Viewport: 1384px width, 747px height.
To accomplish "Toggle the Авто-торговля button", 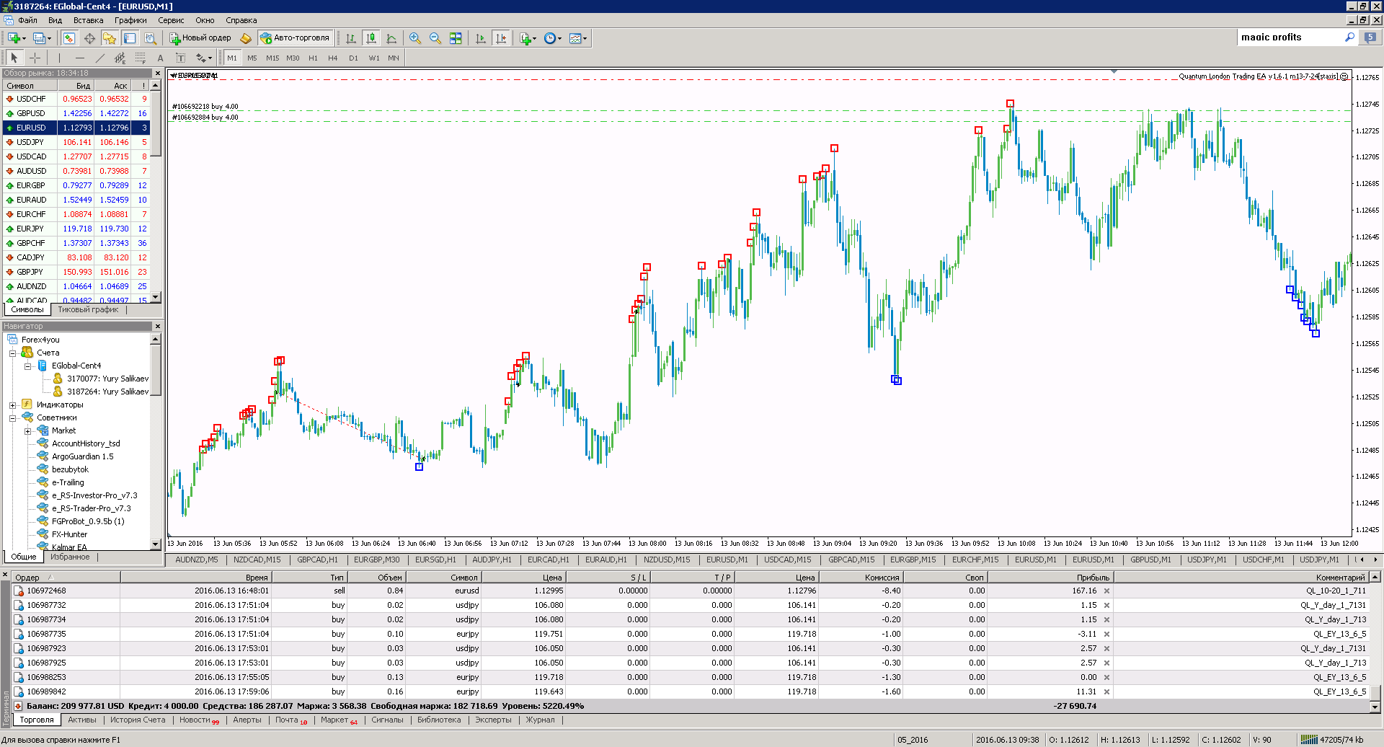I will tap(295, 38).
